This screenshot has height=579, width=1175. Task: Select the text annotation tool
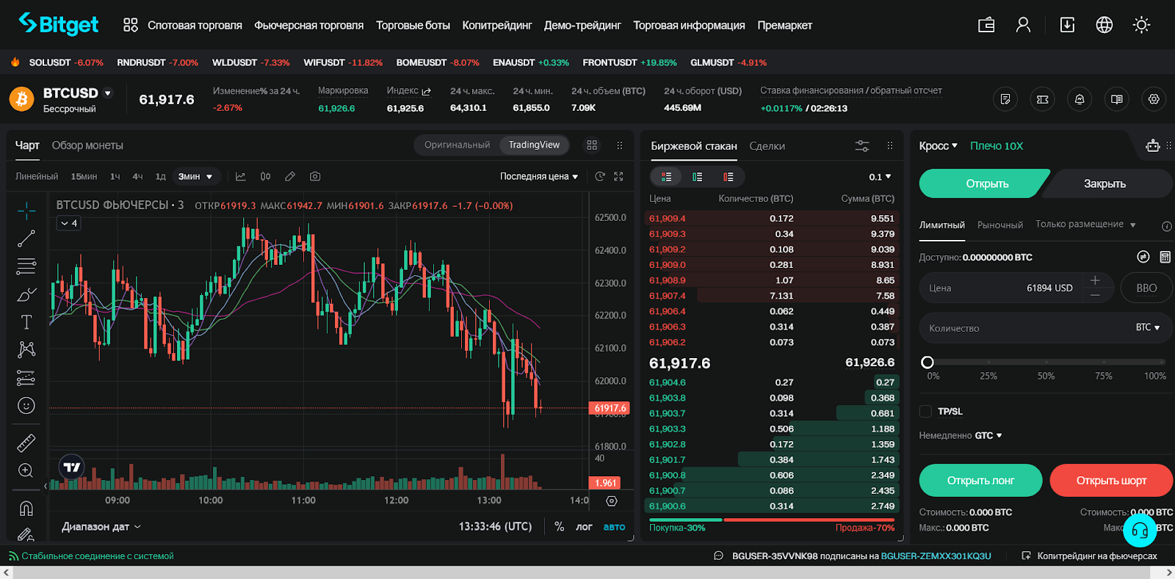26,322
